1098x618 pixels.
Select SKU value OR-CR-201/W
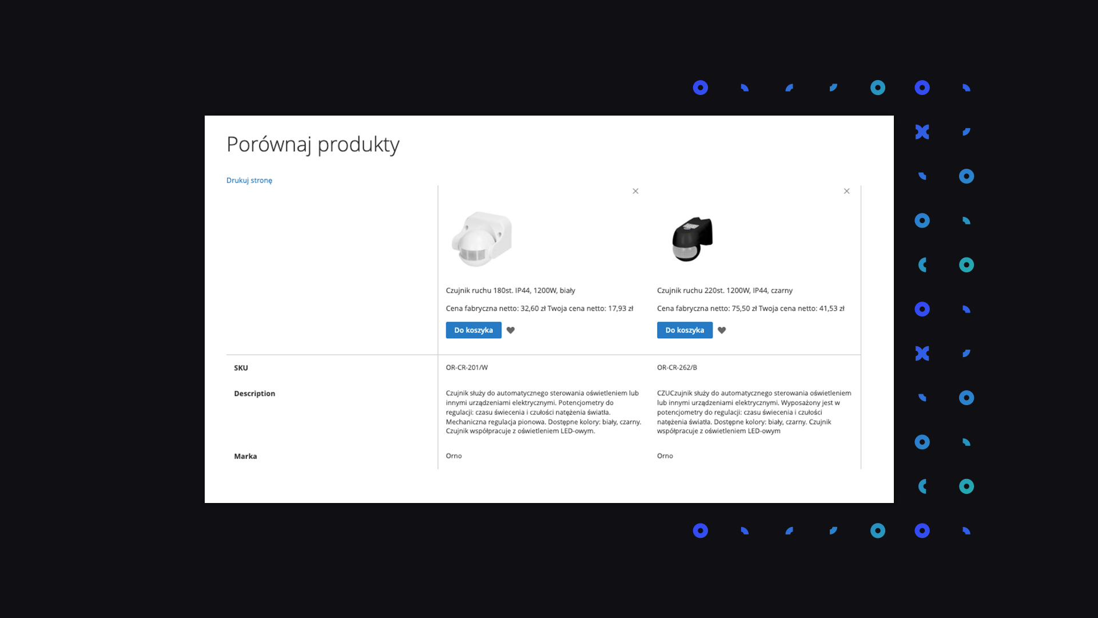click(x=467, y=368)
